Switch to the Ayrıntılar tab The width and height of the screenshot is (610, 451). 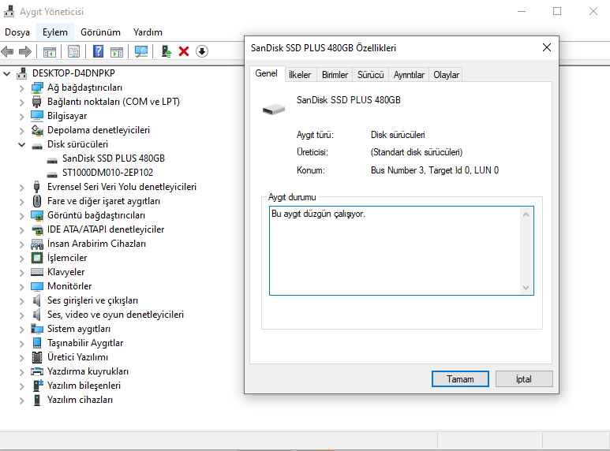pyautogui.click(x=409, y=75)
